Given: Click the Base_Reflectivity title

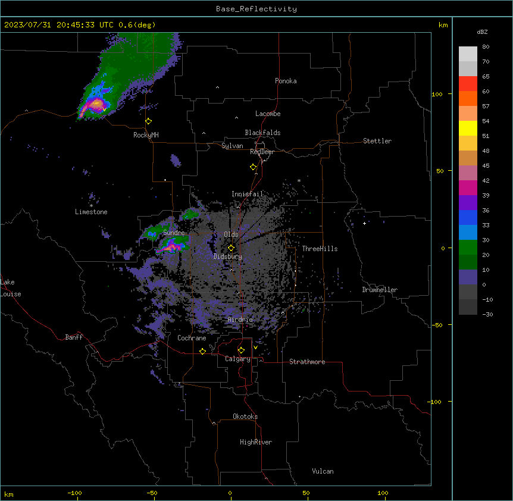Looking at the screenshot, I should (x=256, y=9).
